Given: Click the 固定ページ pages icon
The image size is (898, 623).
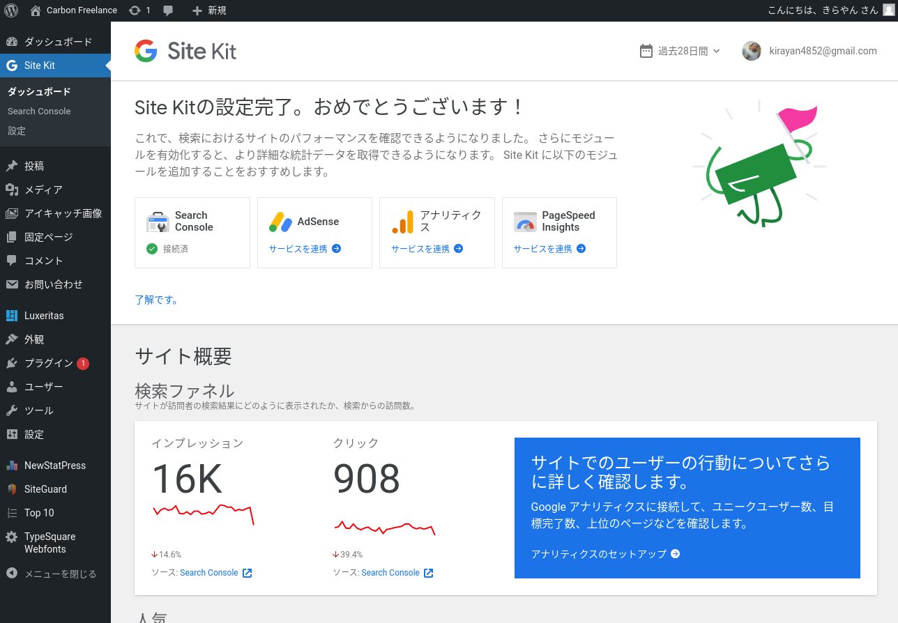Looking at the screenshot, I should (12, 237).
